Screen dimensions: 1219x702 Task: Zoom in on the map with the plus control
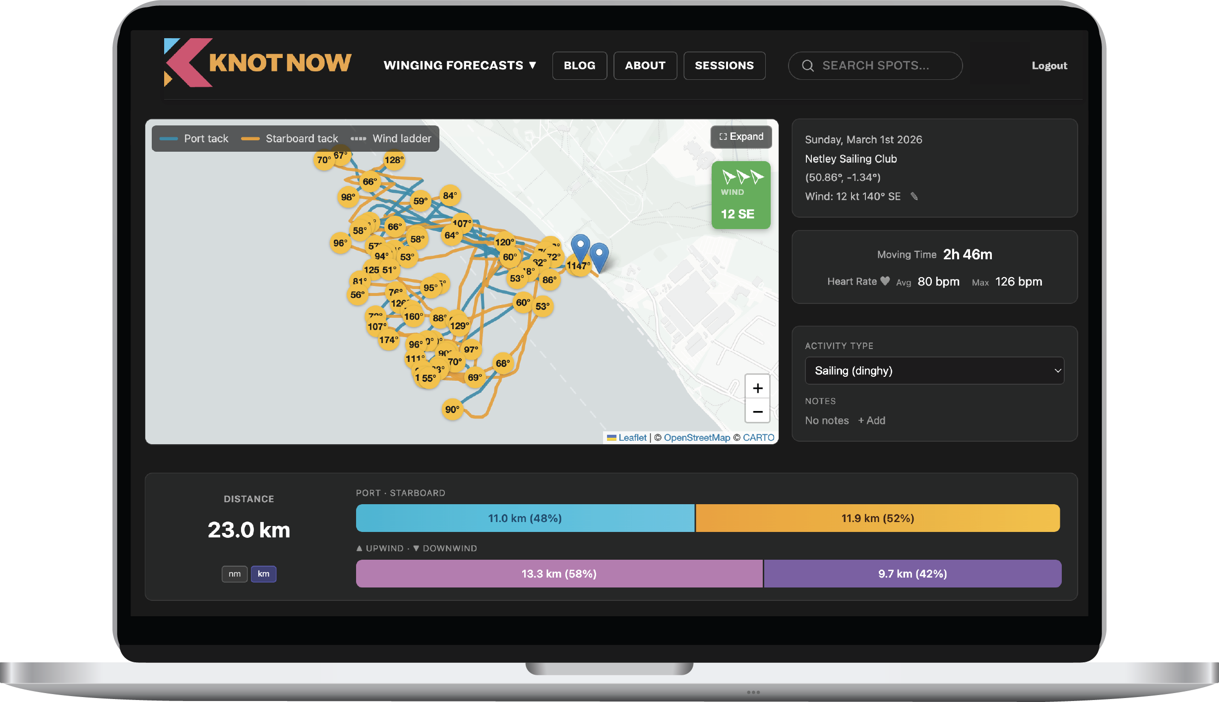coord(757,388)
